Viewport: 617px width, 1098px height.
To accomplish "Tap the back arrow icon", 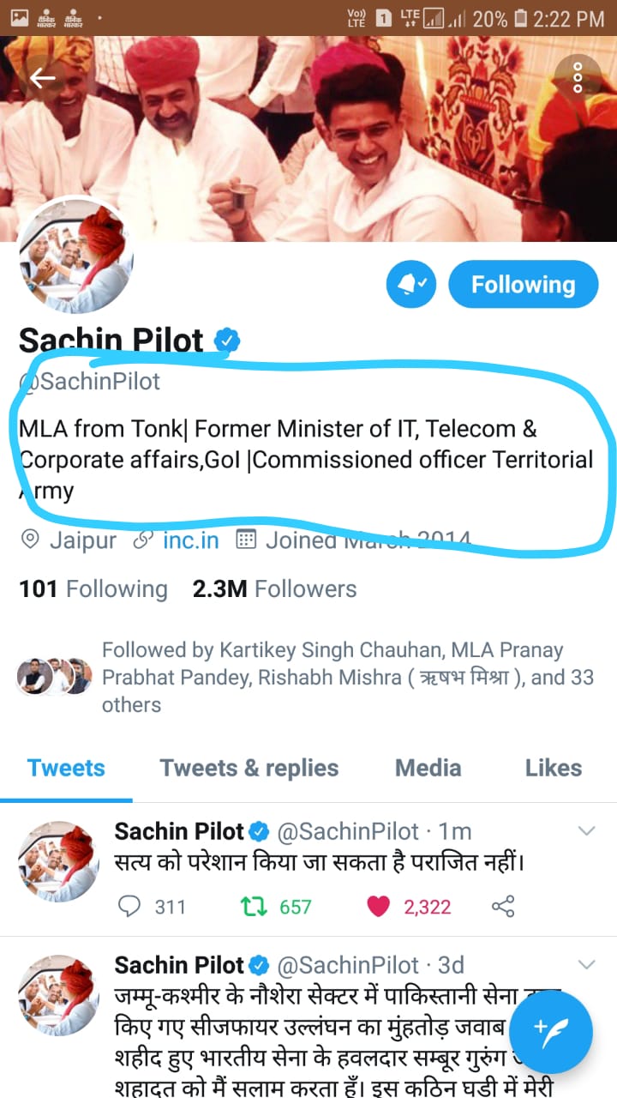I will (42, 78).
